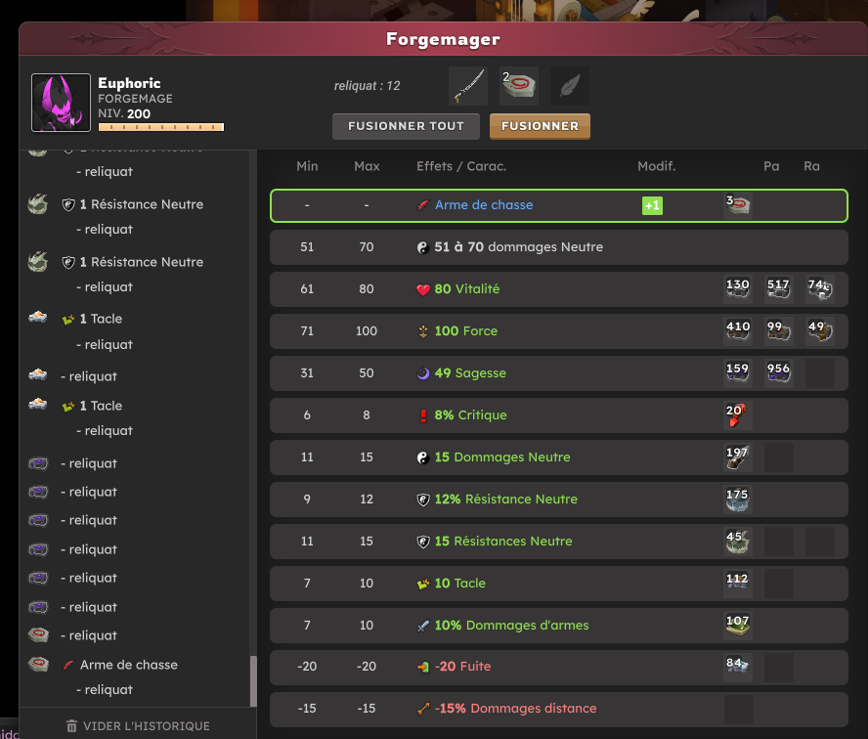Viewport: 868px width, 739px height.
Task: Select the 130 Vitalité rune
Action: 738,288
